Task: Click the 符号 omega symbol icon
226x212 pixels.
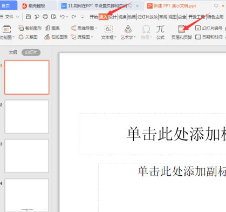Action: click(146, 29)
